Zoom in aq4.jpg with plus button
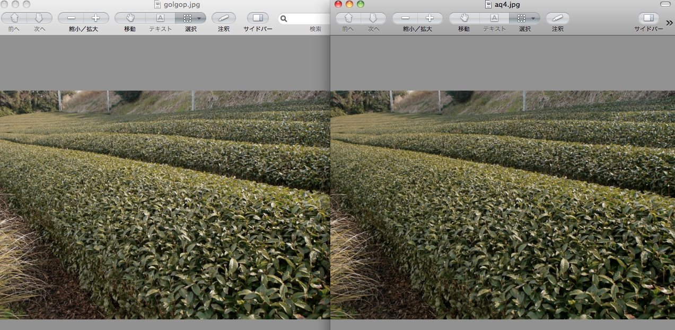The width and height of the screenshot is (675, 330). click(430, 18)
